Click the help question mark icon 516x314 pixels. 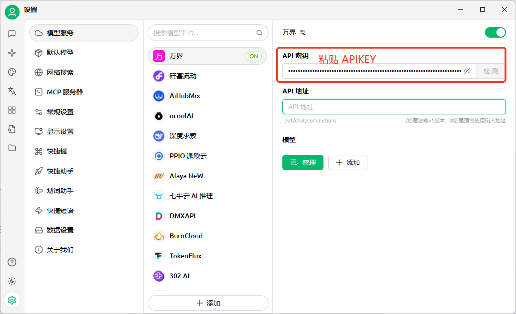pyautogui.click(x=12, y=262)
